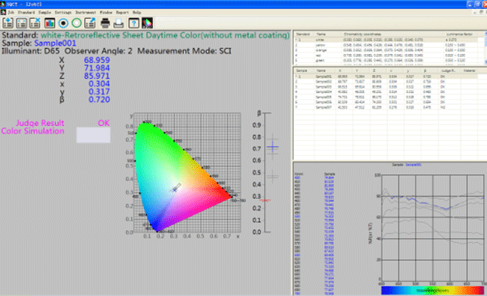Open the Report menu
487x296 pixels.
pyautogui.click(x=122, y=13)
